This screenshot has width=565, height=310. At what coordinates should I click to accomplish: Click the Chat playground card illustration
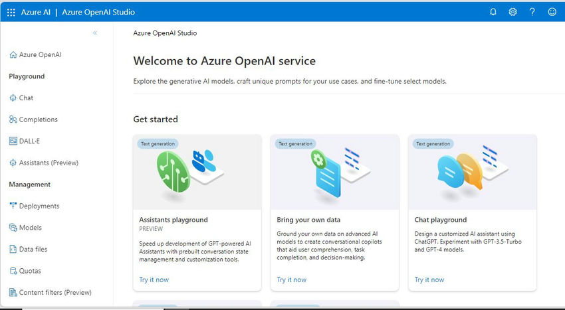(x=473, y=172)
